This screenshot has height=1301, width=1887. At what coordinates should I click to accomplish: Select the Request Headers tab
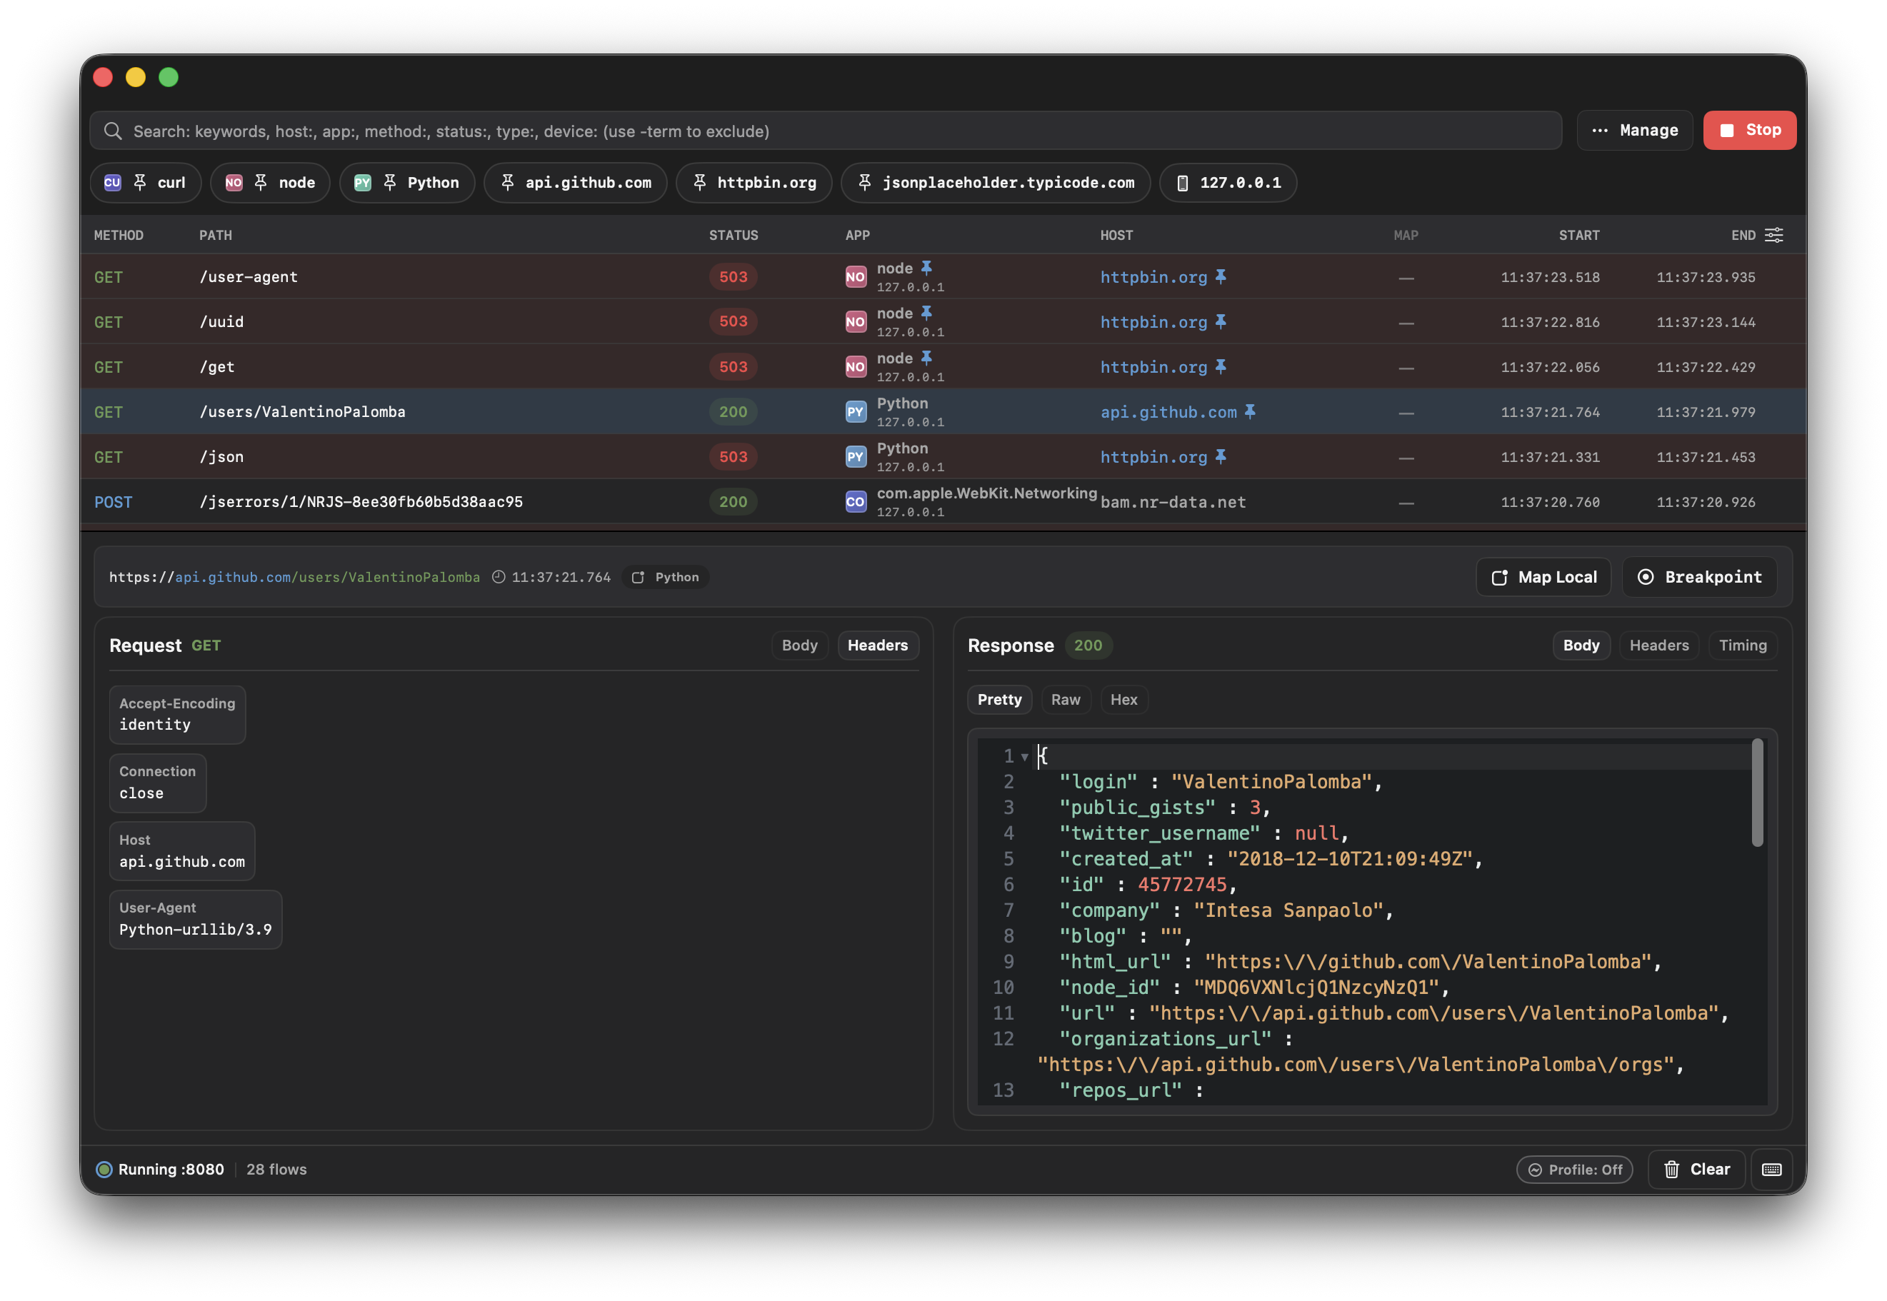click(x=878, y=645)
